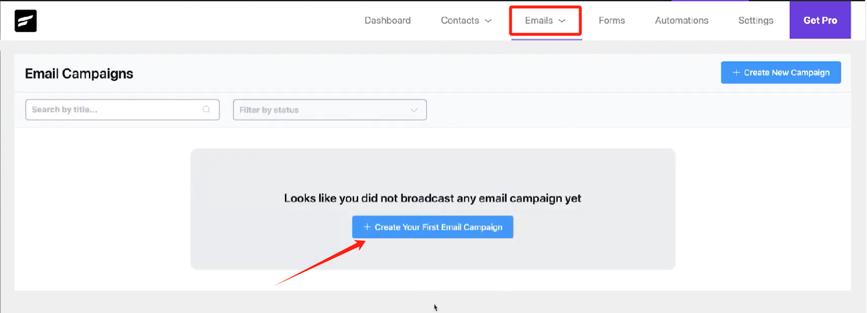
Task: Open the Filter by status dropdown
Action: 323,110
